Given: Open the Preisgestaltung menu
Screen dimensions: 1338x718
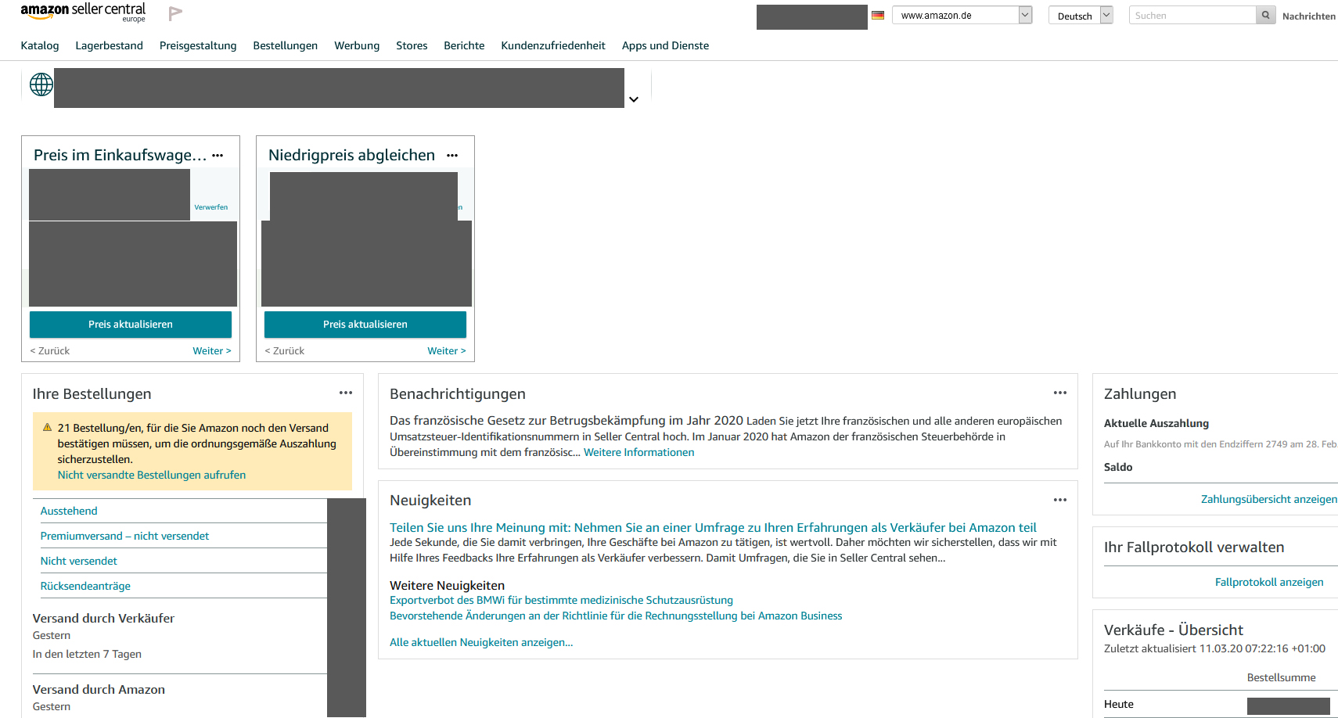Looking at the screenshot, I should [x=198, y=45].
